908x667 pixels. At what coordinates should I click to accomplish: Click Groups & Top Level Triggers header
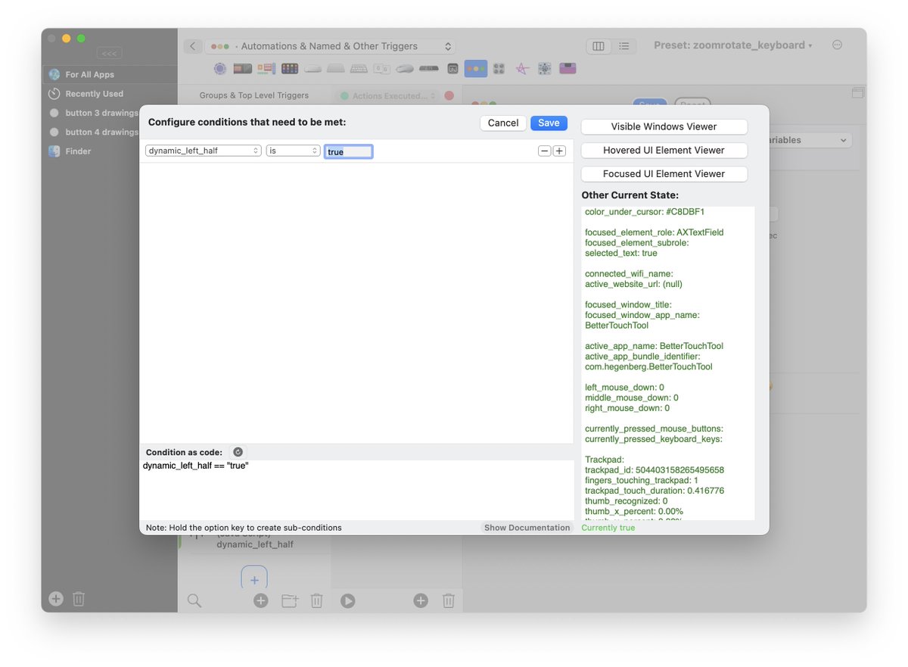pos(254,95)
